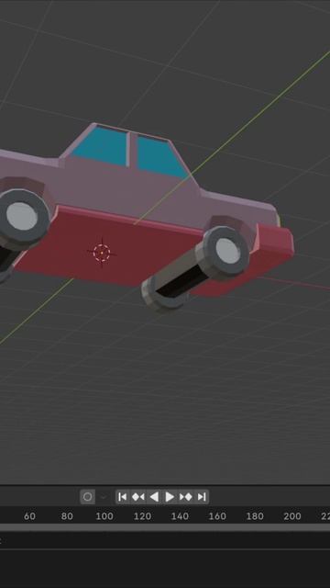Open the auto keyframing options dropdown
The height and width of the screenshot is (588, 330).
point(104,497)
